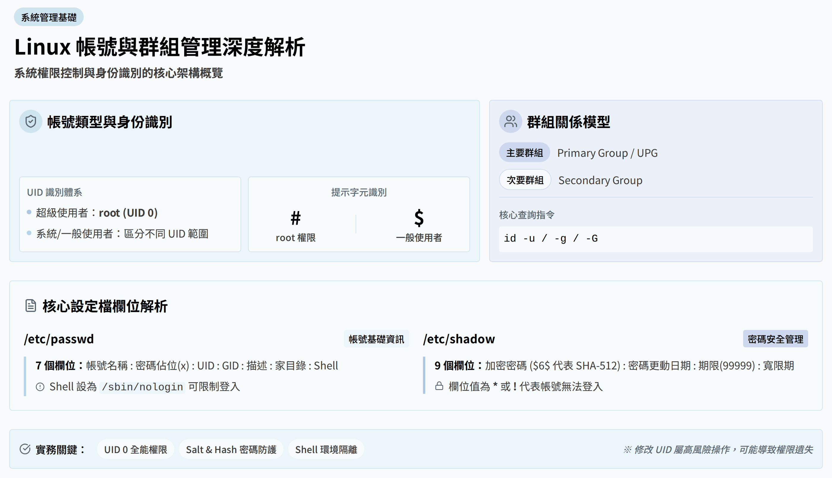Click the lock icon before 欄位值為

click(x=439, y=386)
